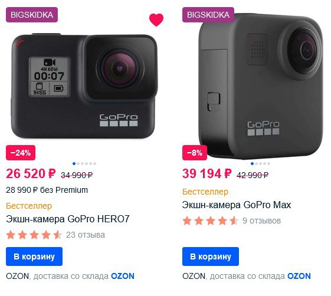Click the star rating of GoPro HERO7

pyautogui.click(x=34, y=235)
